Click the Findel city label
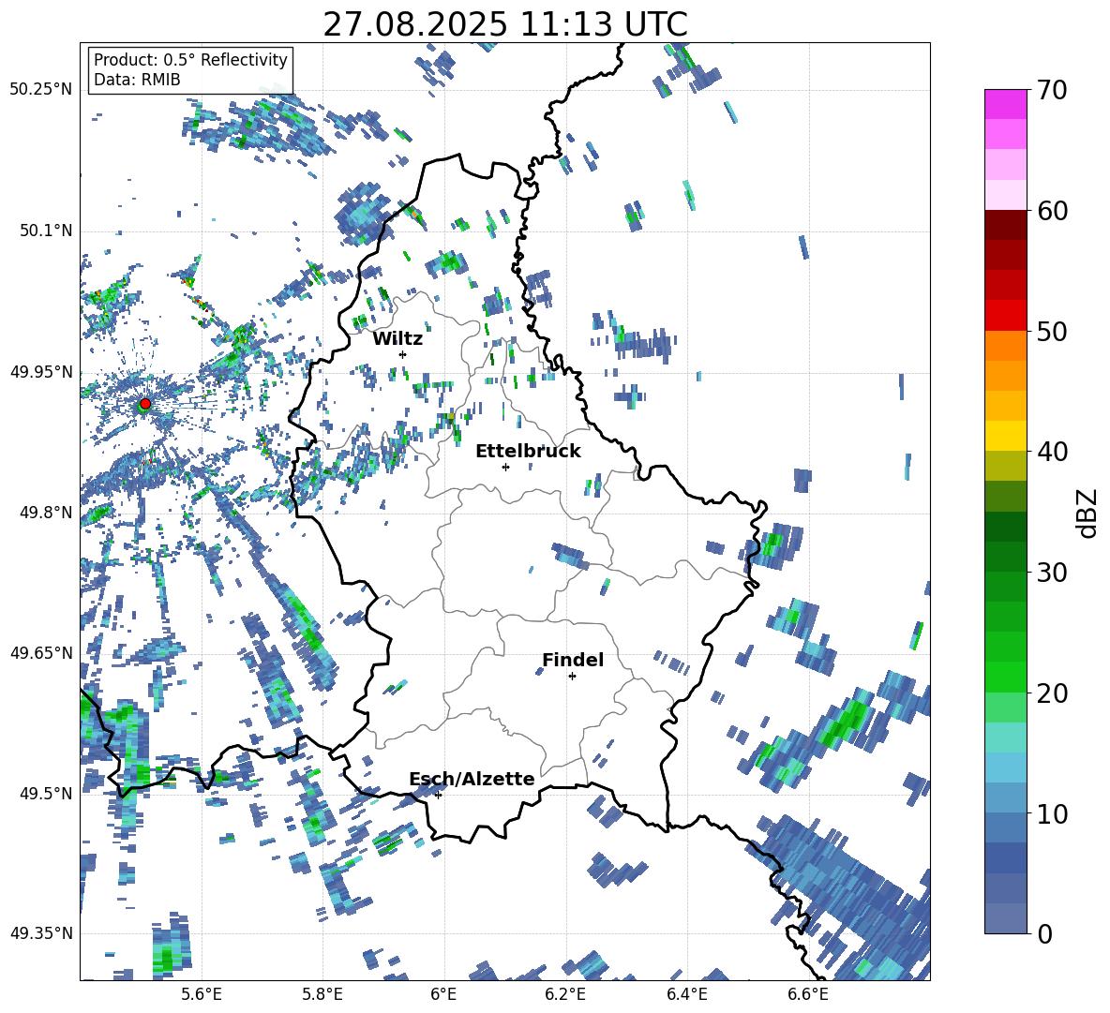 [573, 660]
